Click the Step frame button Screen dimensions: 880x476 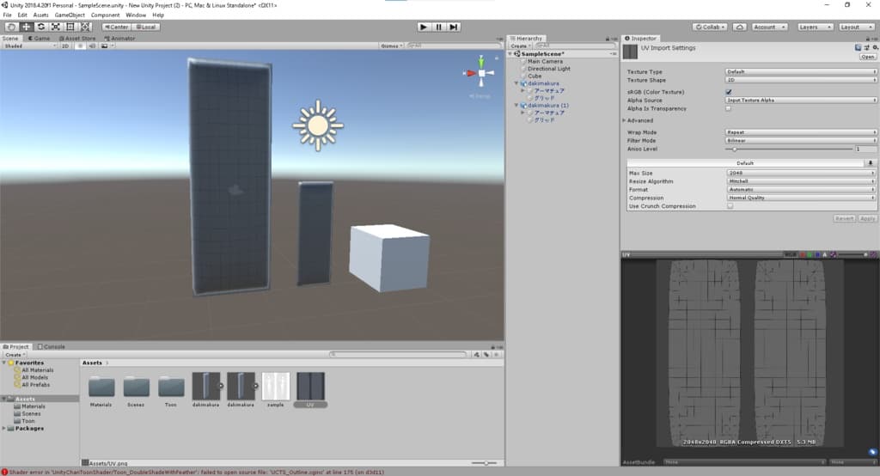click(453, 27)
